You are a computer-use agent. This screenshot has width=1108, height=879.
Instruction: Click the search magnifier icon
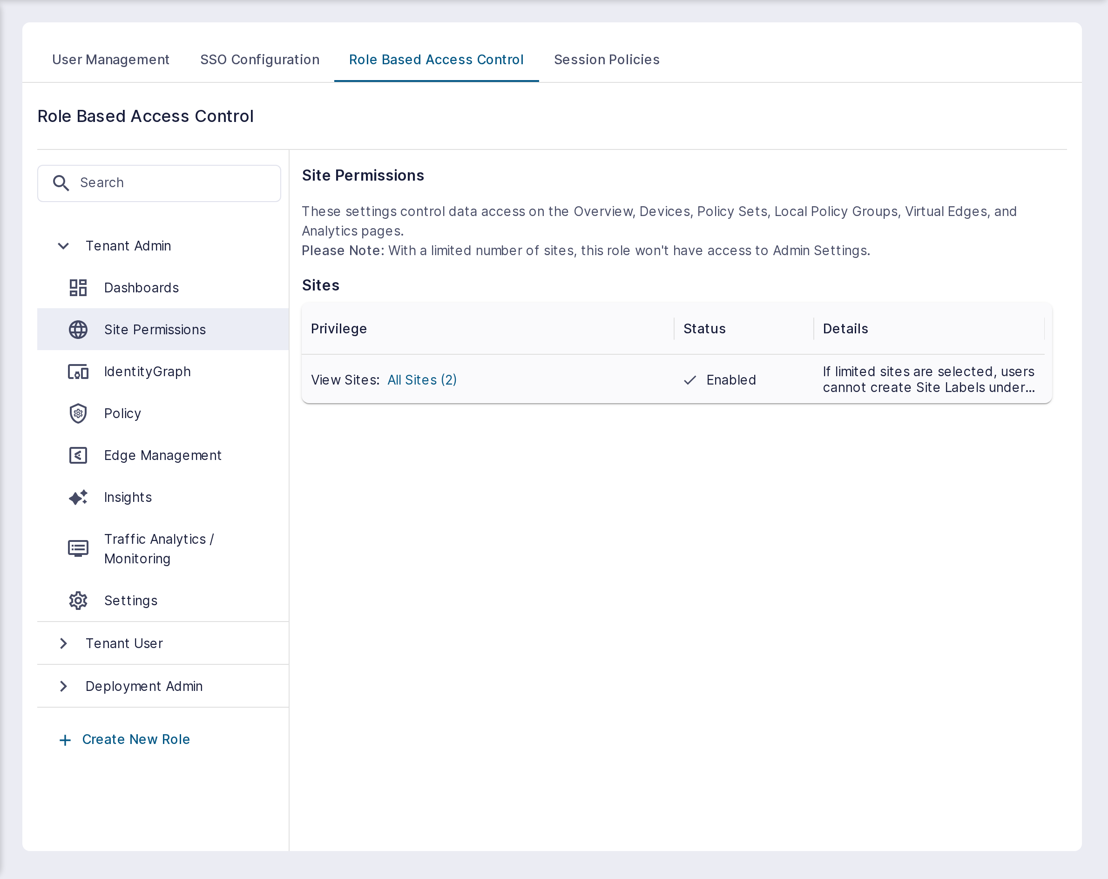61,183
